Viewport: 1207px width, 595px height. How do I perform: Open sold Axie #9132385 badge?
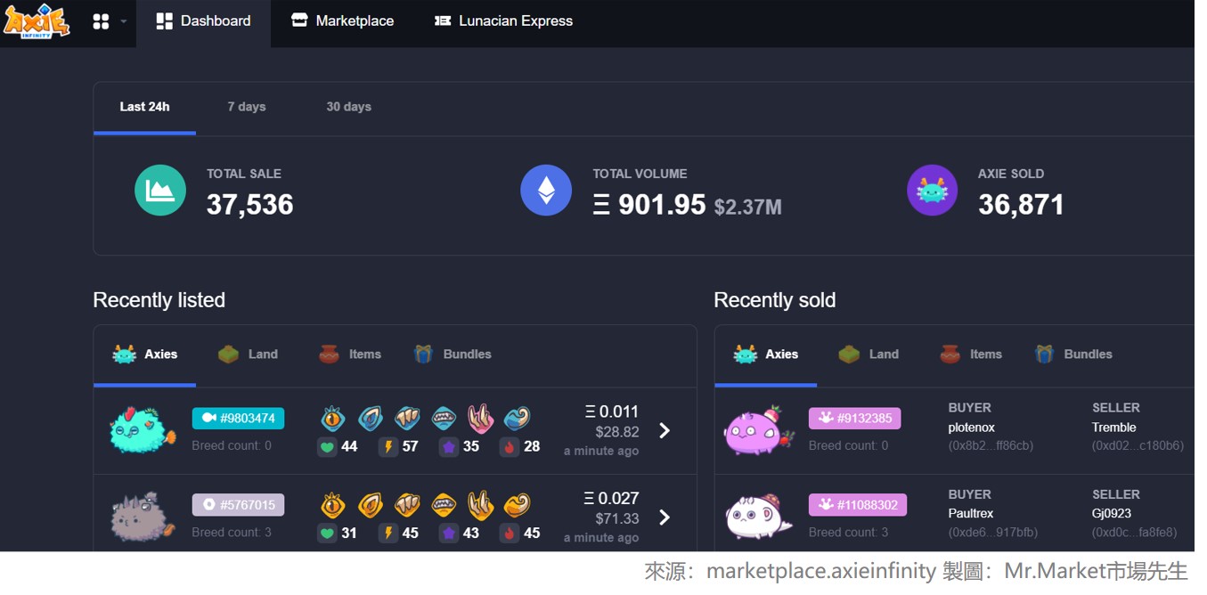(x=854, y=419)
